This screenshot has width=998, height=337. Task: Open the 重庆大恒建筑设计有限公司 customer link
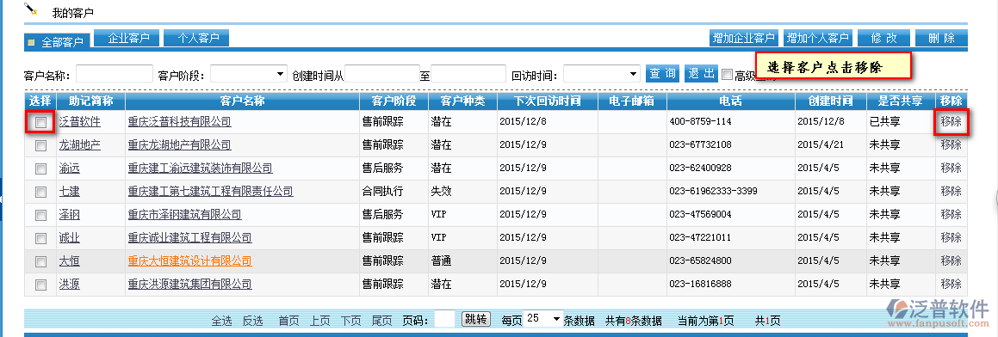pyautogui.click(x=189, y=260)
